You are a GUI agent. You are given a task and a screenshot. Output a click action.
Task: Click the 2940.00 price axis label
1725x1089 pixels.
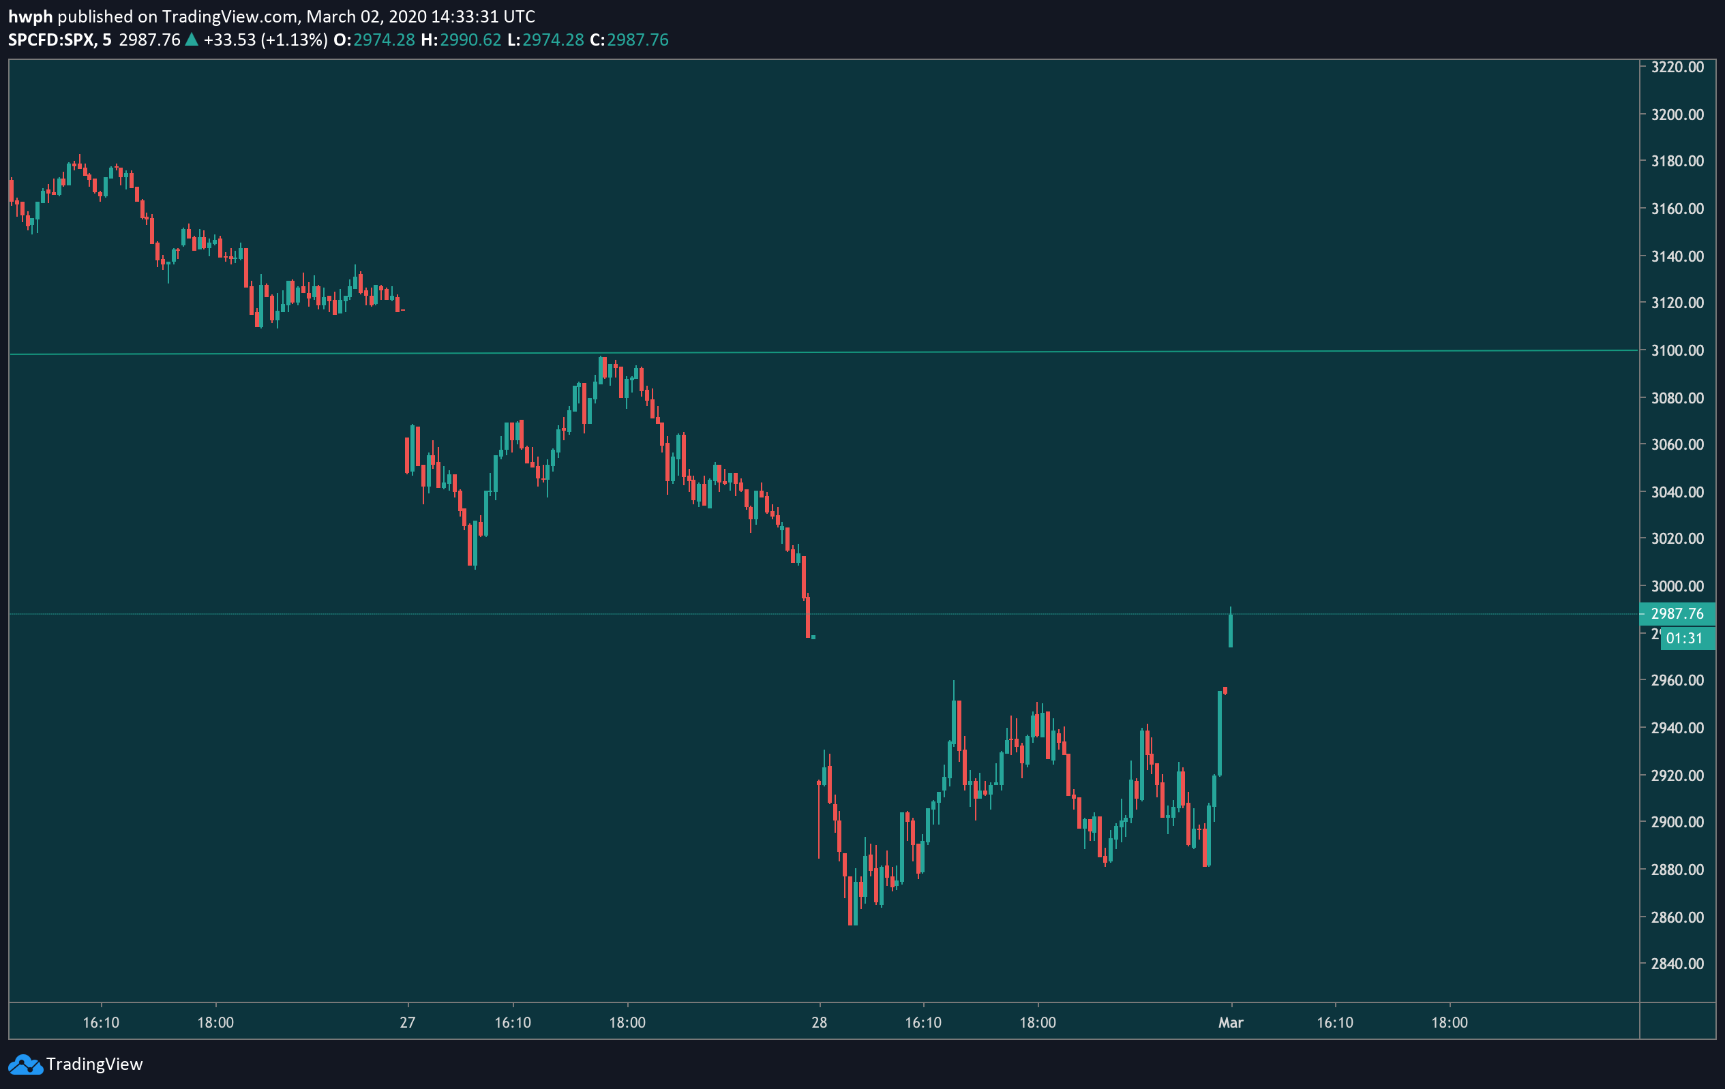click(x=1677, y=728)
